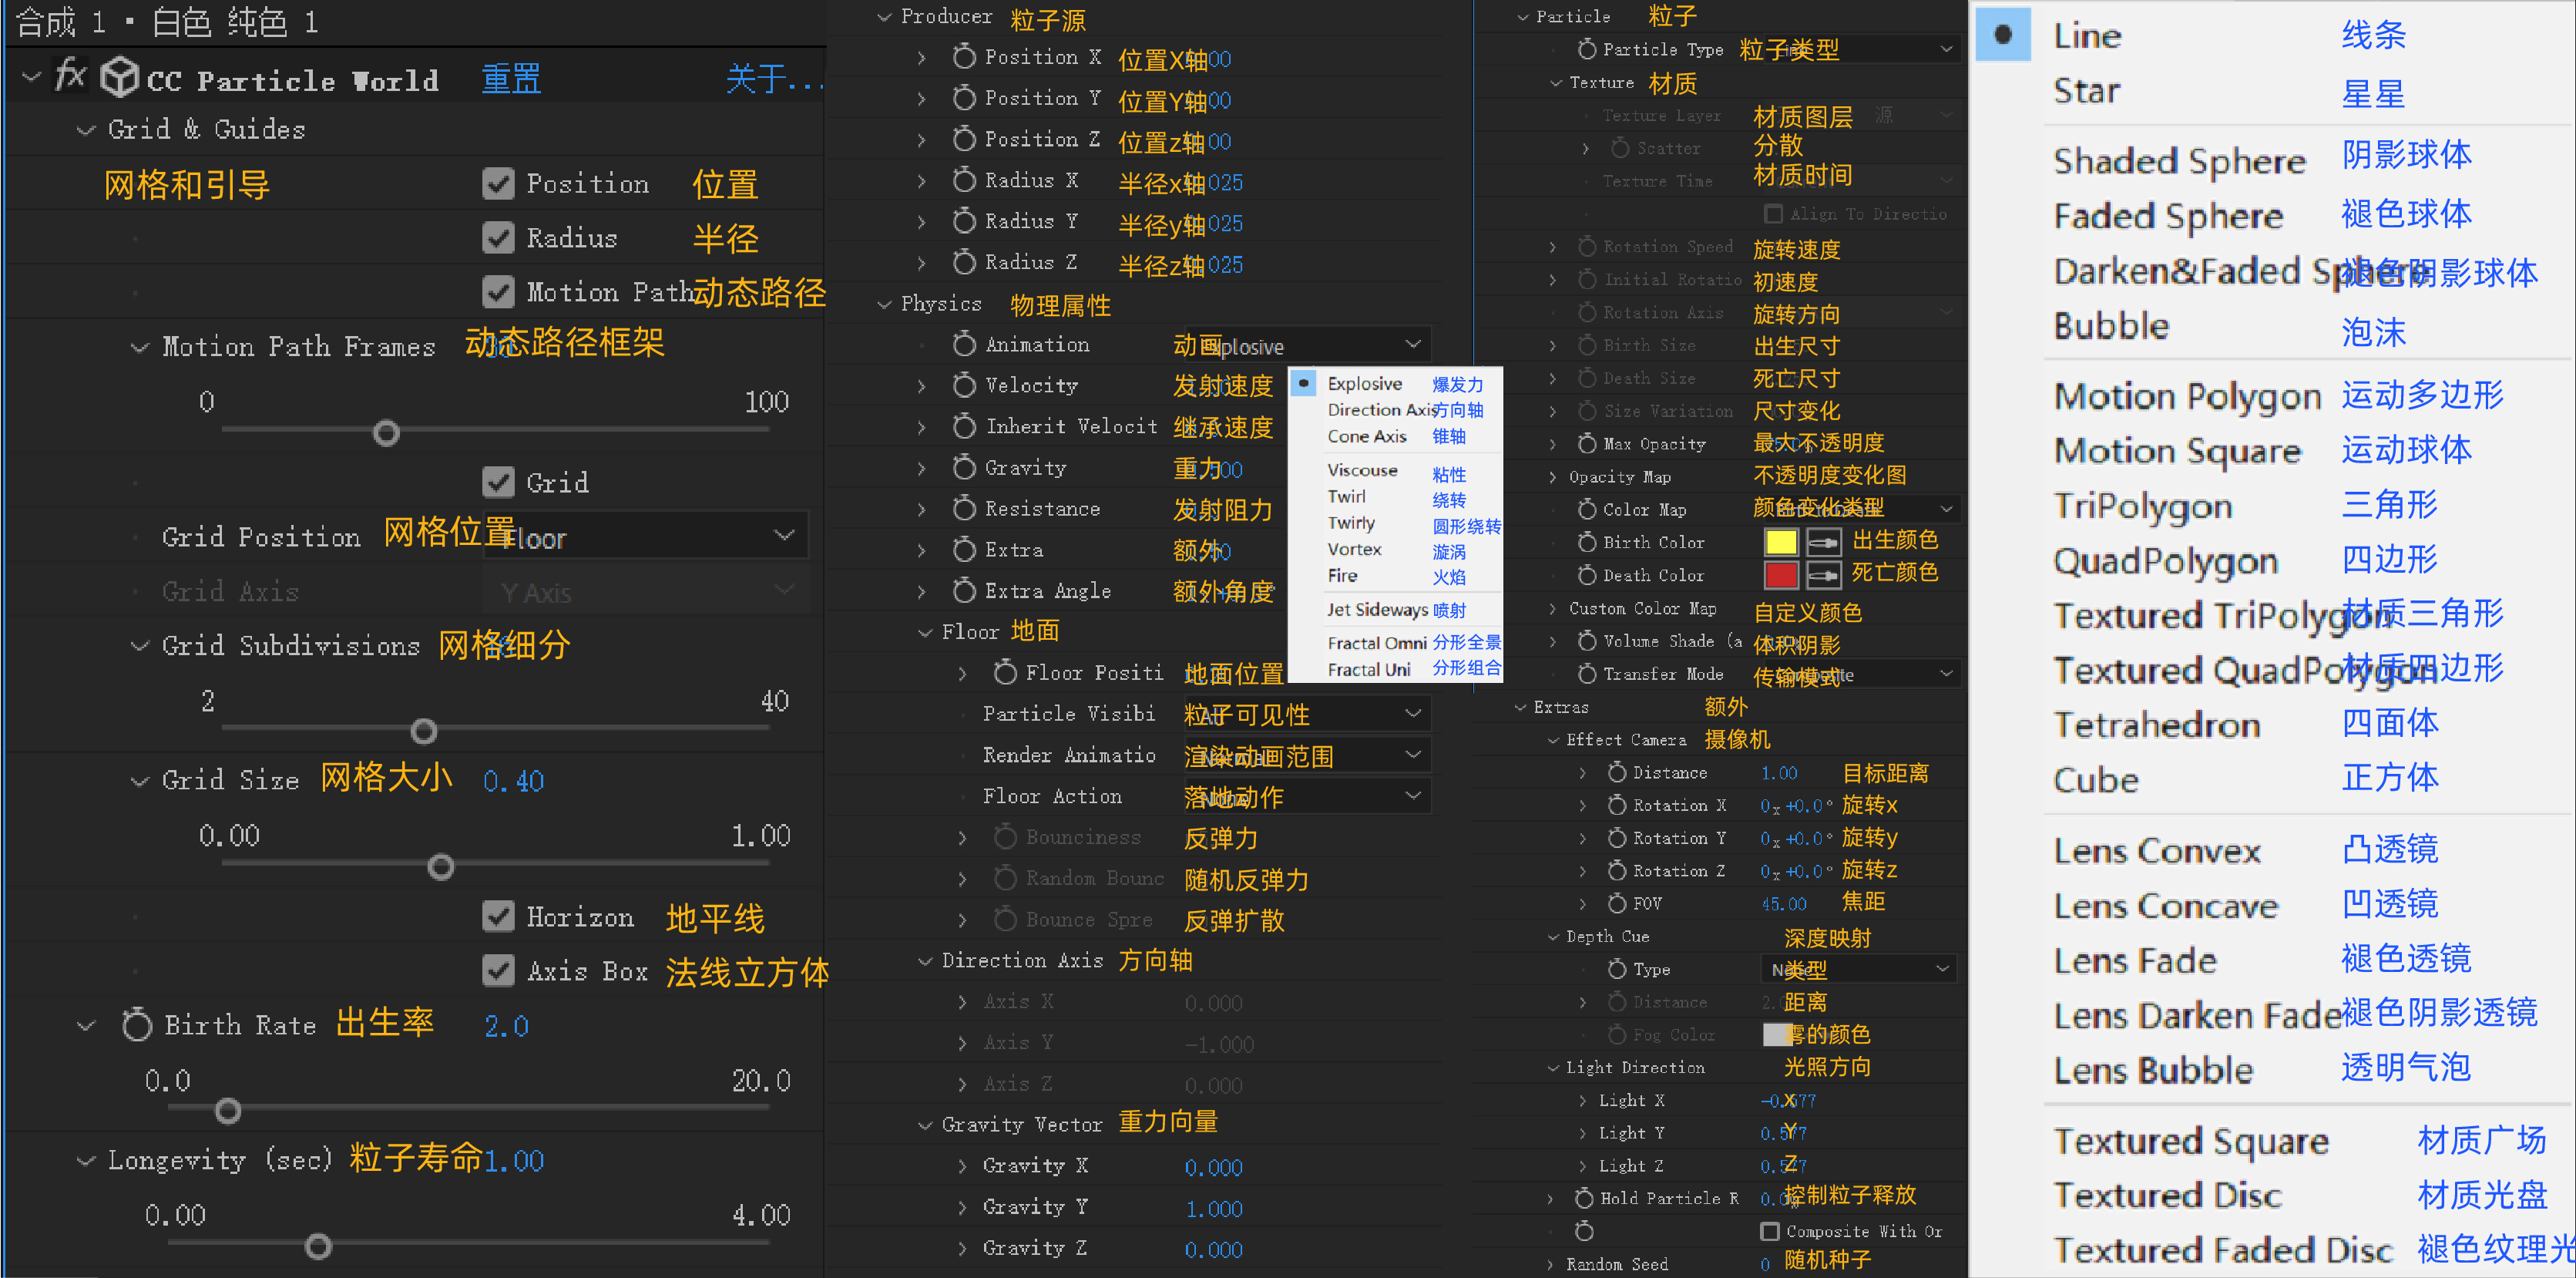Image resolution: width=2576 pixels, height=1278 pixels.
Task: Click the Max Opacity stopwatch icon
Action: [x=1587, y=443]
